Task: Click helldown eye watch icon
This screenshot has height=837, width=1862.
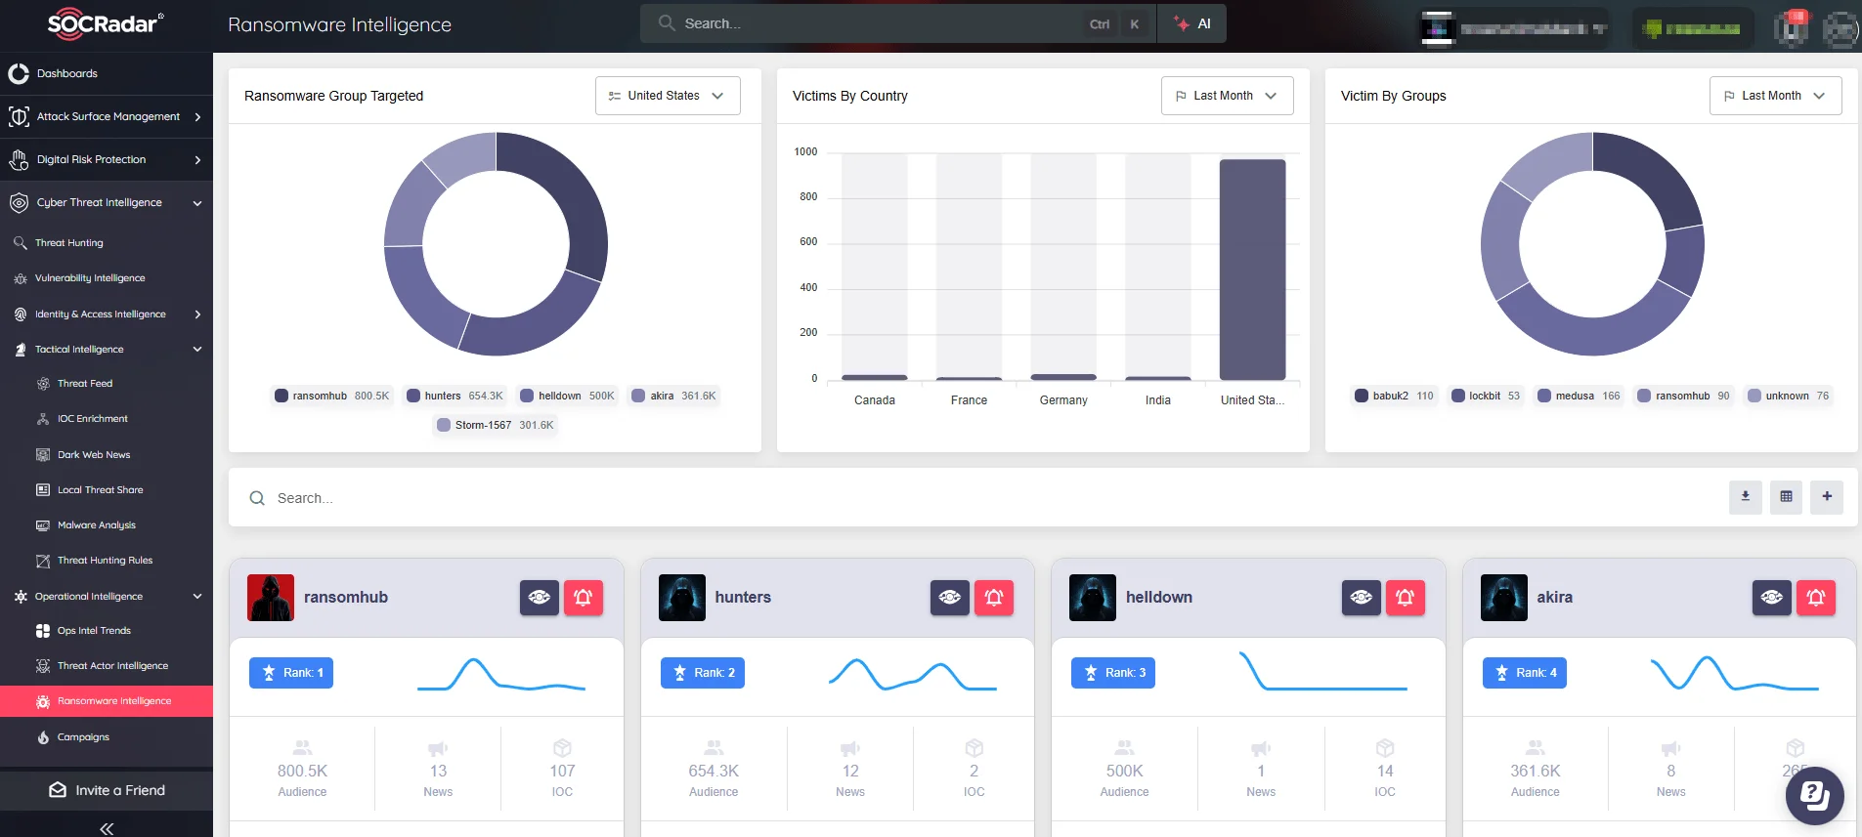Action: point(1362,598)
